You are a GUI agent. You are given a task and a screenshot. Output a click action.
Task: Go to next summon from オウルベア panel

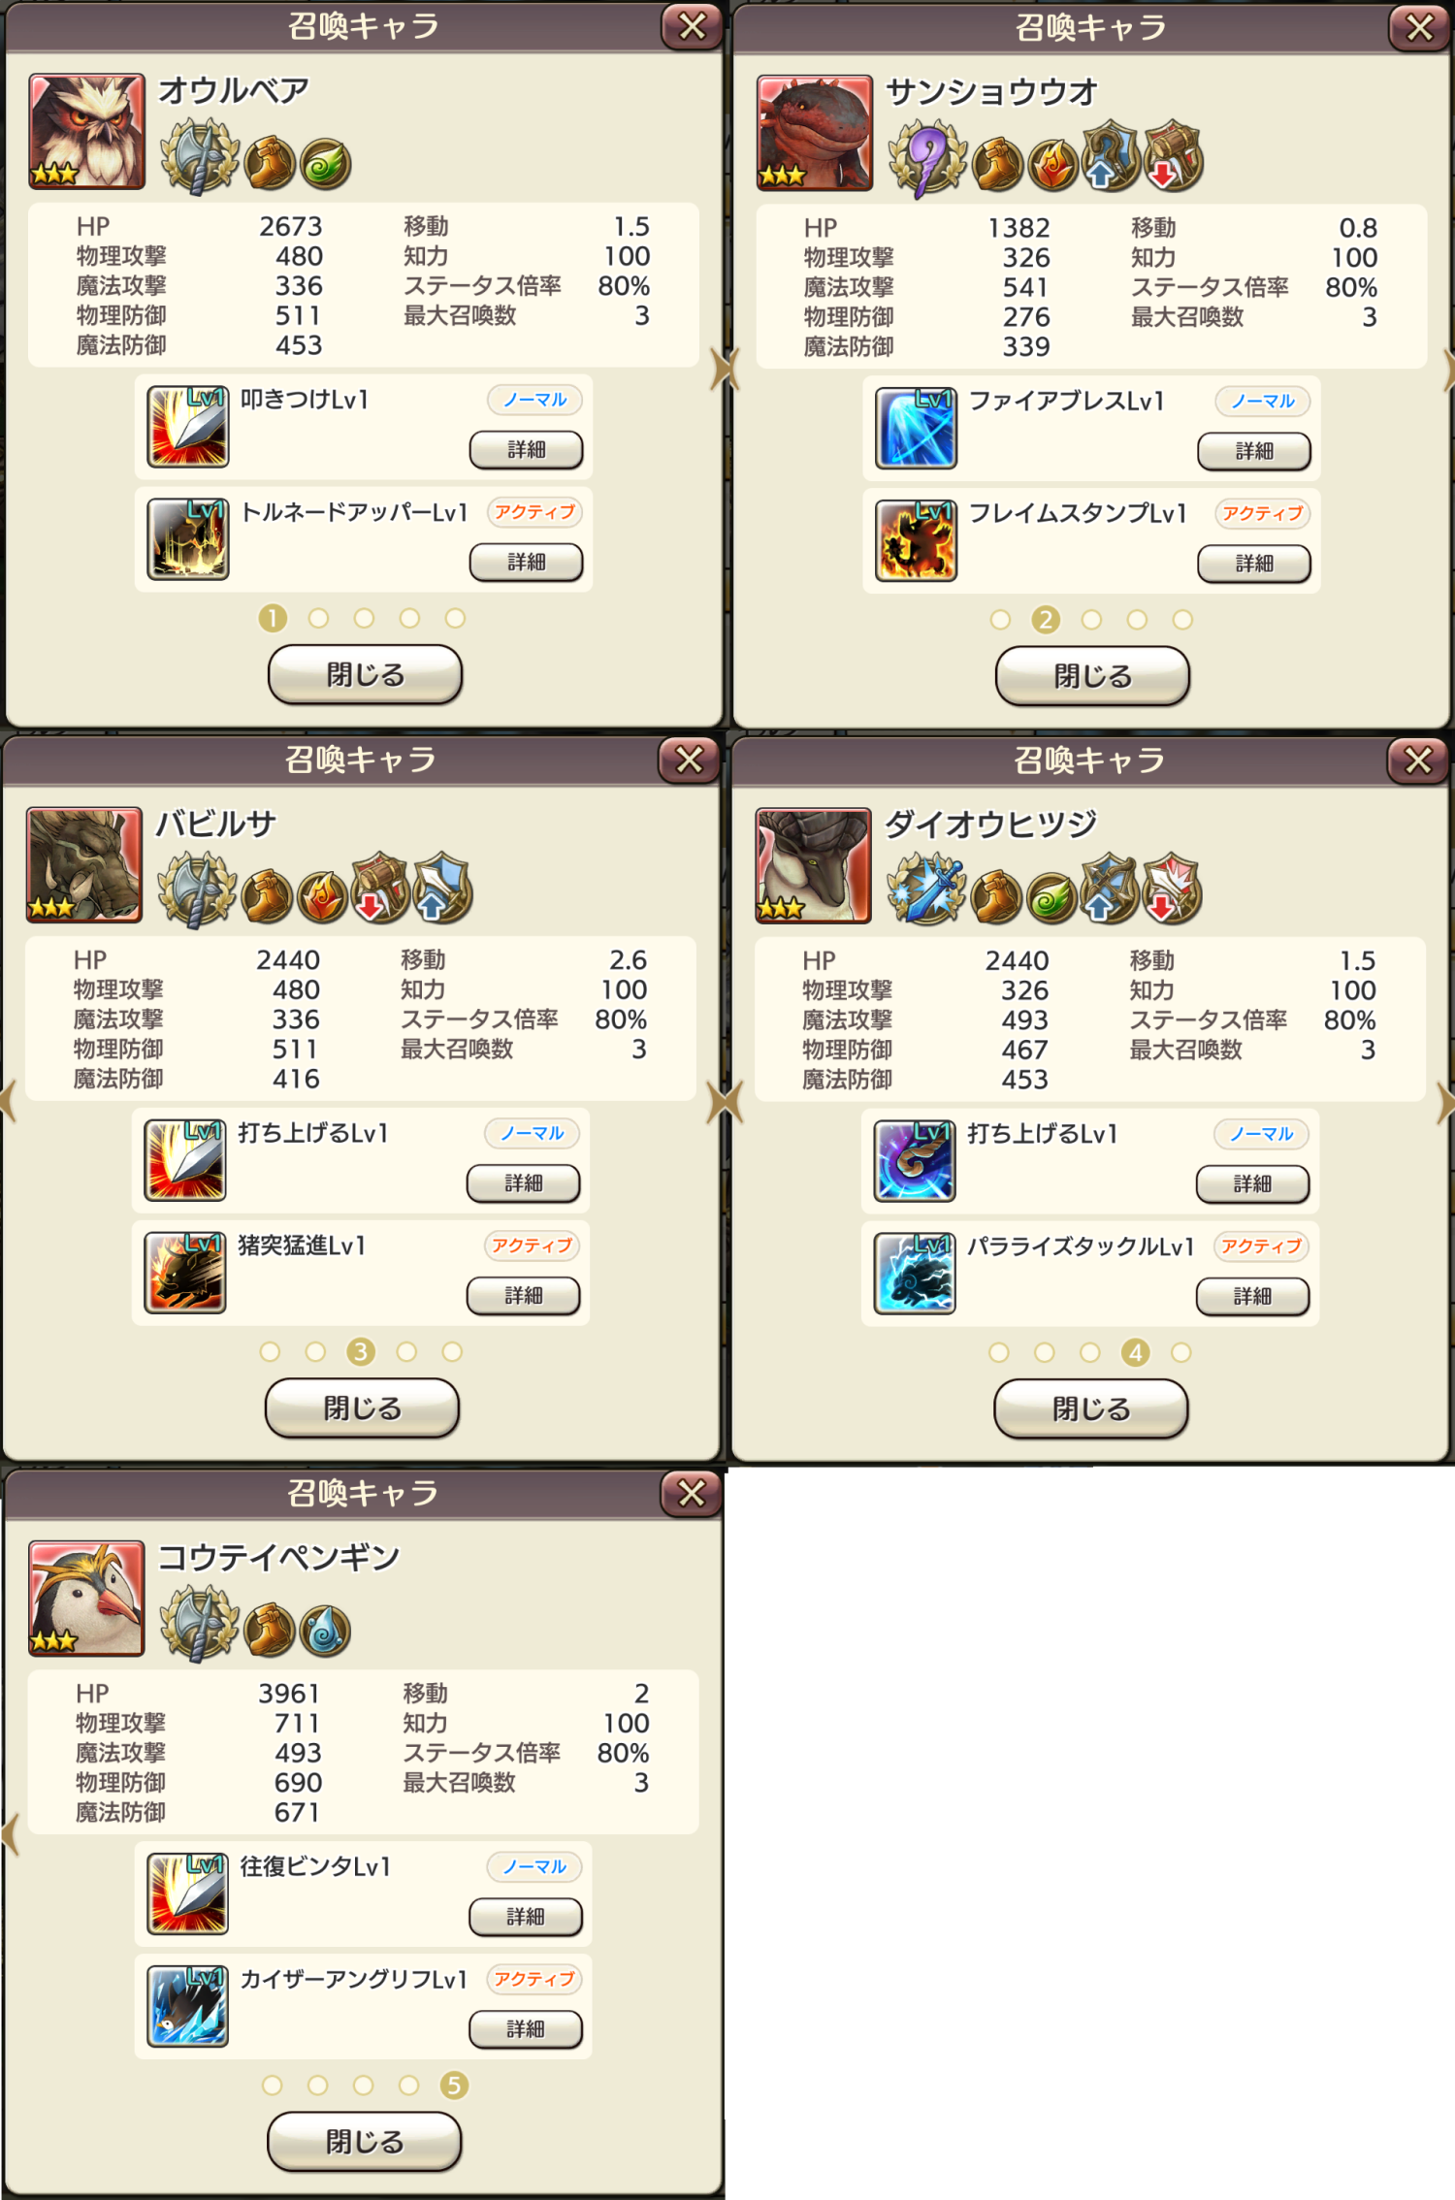[721, 370]
